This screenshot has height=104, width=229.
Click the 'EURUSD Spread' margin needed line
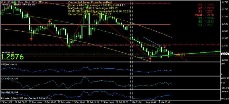[99, 11]
